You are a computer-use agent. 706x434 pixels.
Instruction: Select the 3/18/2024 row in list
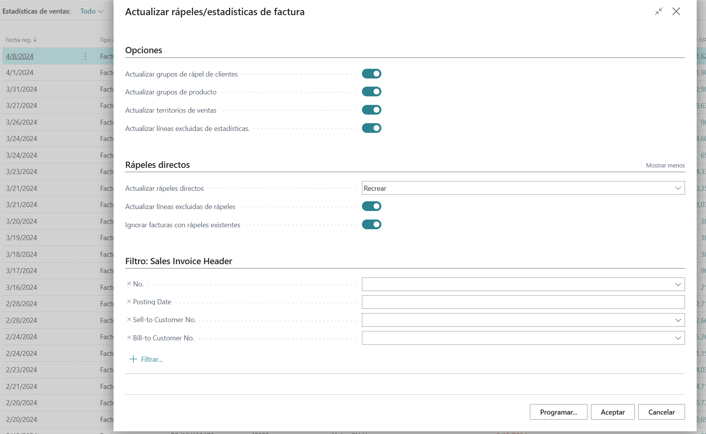58,254
